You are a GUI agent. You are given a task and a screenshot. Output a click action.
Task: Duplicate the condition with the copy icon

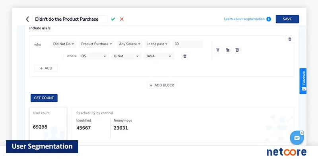pyautogui.click(x=227, y=50)
